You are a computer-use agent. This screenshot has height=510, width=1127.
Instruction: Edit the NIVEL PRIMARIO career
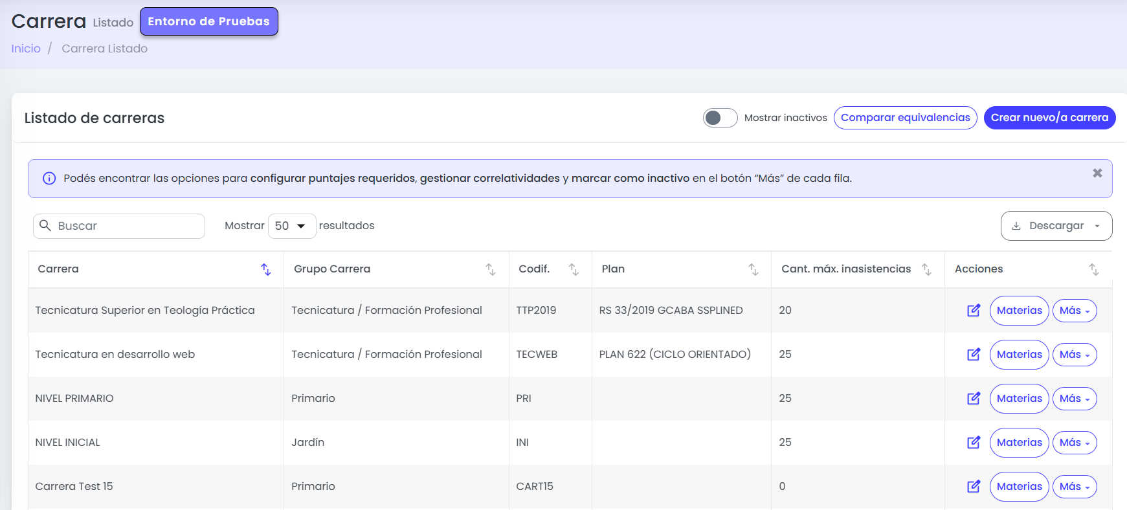(x=974, y=399)
